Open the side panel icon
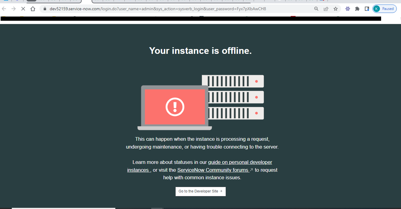The width and height of the screenshot is (401, 209). point(367,9)
